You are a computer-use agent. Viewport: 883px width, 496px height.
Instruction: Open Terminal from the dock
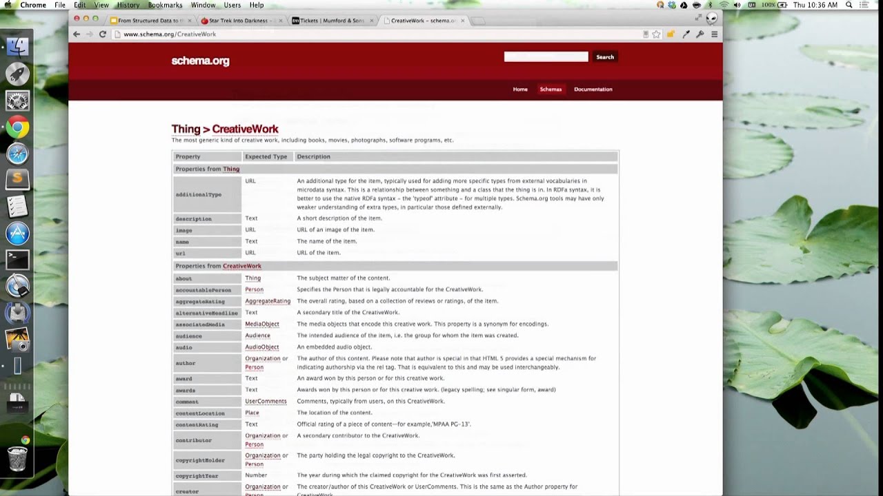(x=17, y=260)
